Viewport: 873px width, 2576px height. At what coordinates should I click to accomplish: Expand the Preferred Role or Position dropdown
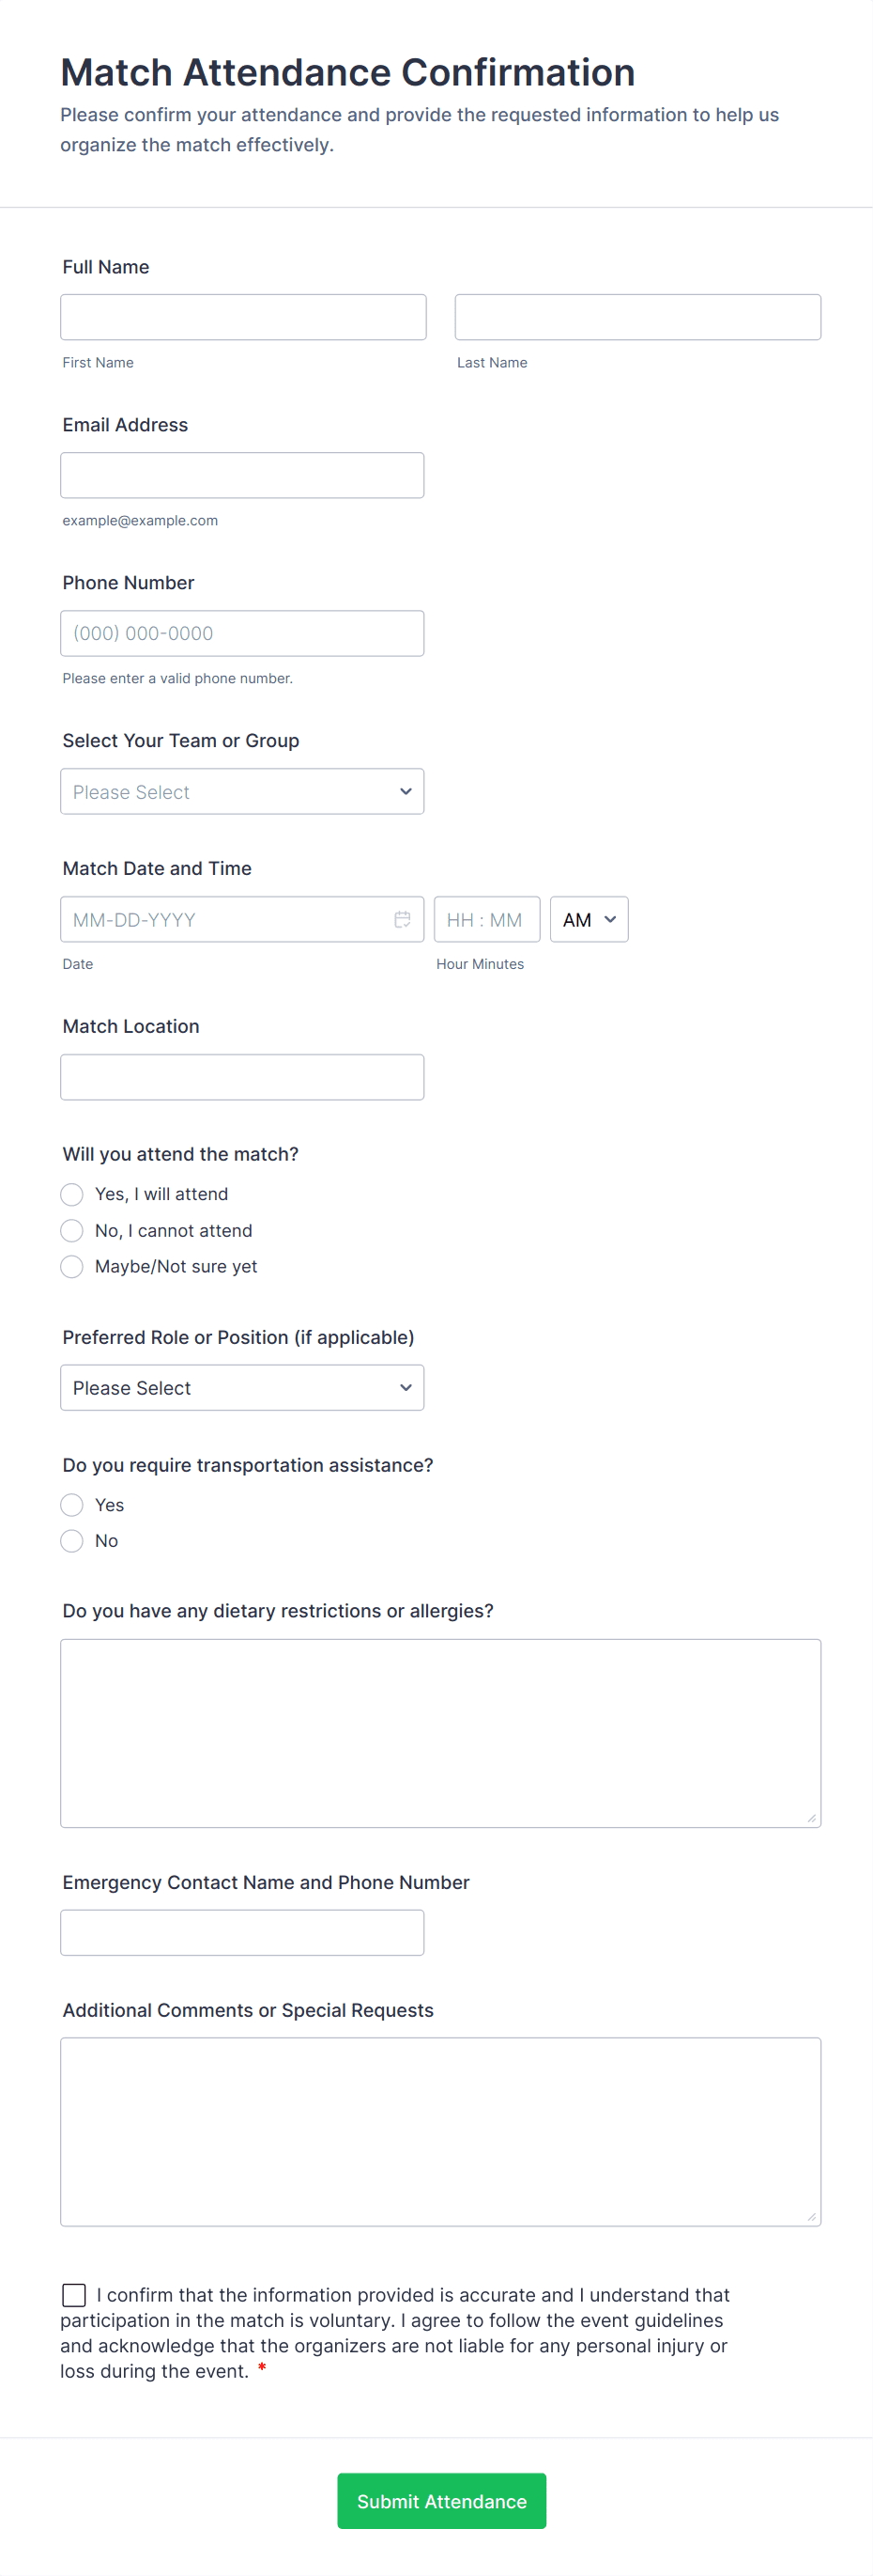pyautogui.click(x=242, y=1387)
